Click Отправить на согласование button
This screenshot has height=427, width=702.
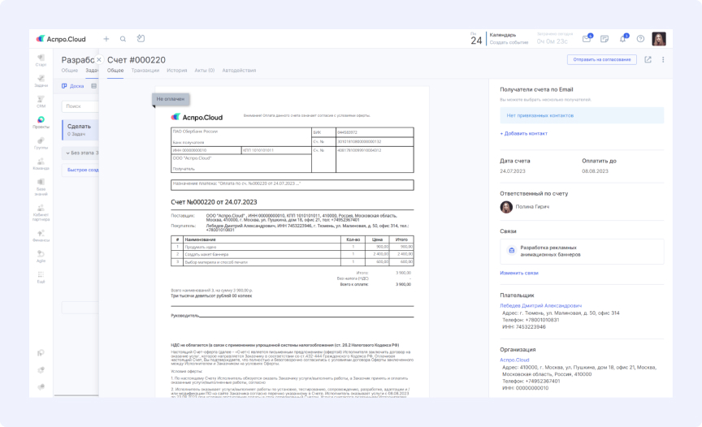602,59
